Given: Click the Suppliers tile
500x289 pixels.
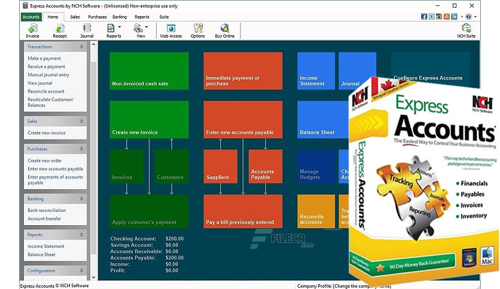Looking at the screenshot, I should tap(220, 167).
